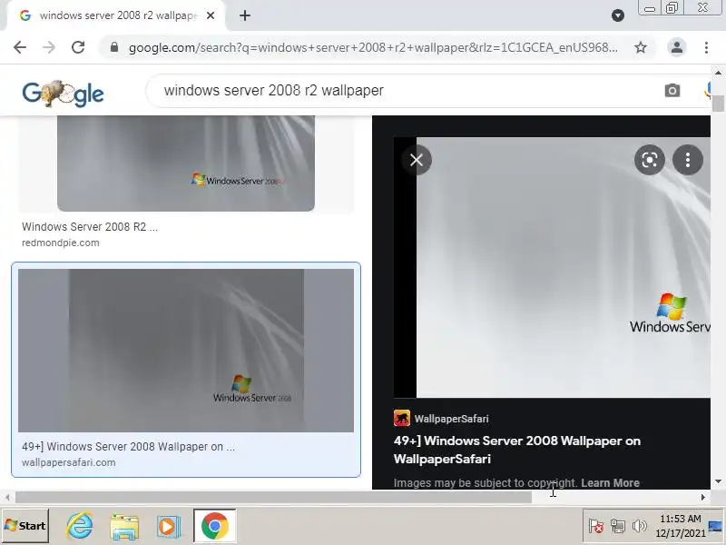Go back to the previous page
The width and height of the screenshot is (726, 545).
coord(20,47)
